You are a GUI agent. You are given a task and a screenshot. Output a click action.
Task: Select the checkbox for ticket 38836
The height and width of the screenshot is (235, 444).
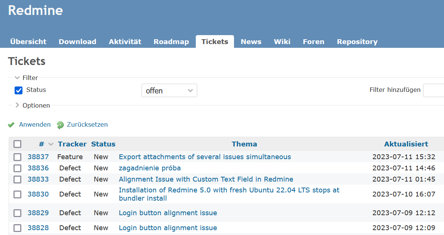tap(18, 168)
